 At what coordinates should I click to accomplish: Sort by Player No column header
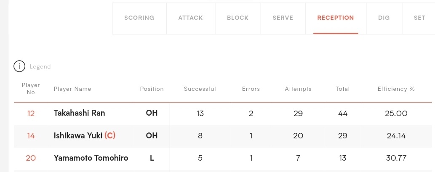coord(31,89)
